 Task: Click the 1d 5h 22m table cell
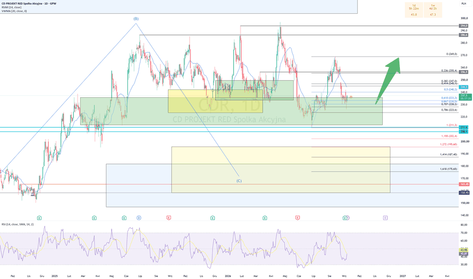[x=414, y=9]
